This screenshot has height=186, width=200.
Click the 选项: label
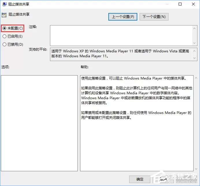click(5, 67)
